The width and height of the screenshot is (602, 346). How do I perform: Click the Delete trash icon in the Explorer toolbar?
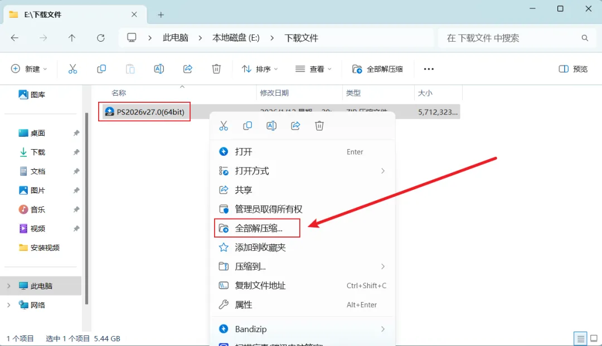(216, 69)
